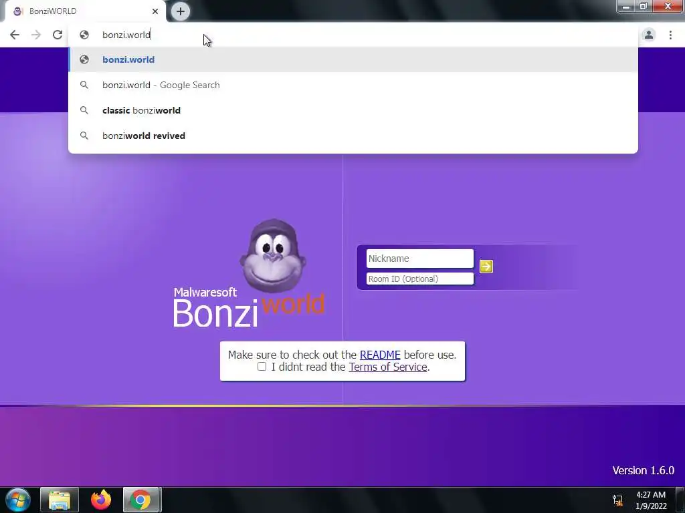Open the README link
Screen dimensions: 685x513
(x=380, y=355)
